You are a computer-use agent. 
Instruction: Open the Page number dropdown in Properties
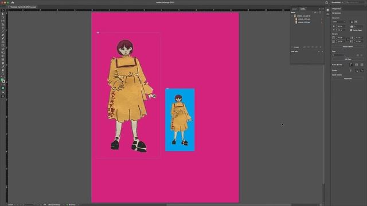coord(339,56)
